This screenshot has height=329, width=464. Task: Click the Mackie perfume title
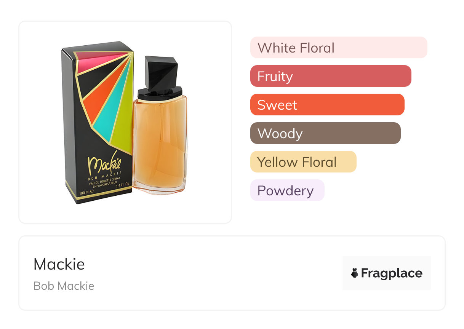point(59,264)
